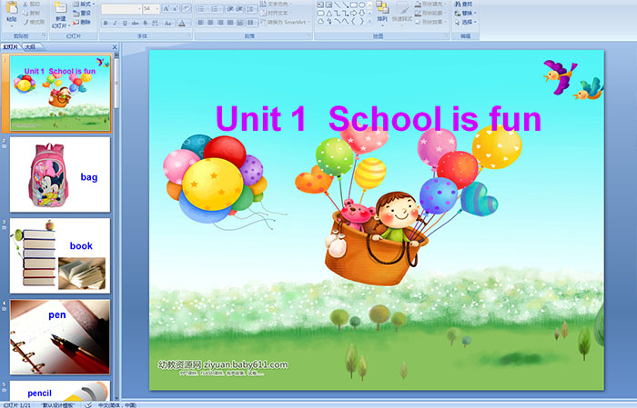637x408 pixels.
Task: Select the 'book' slide thumbnail
Action: (x=60, y=255)
